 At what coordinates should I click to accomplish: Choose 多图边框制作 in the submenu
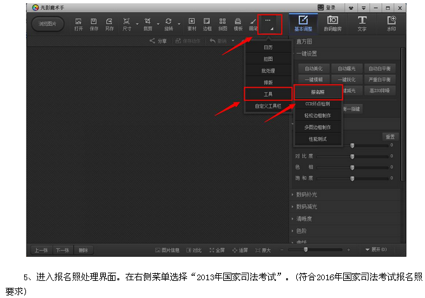pyautogui.click(x=318, y=127)
